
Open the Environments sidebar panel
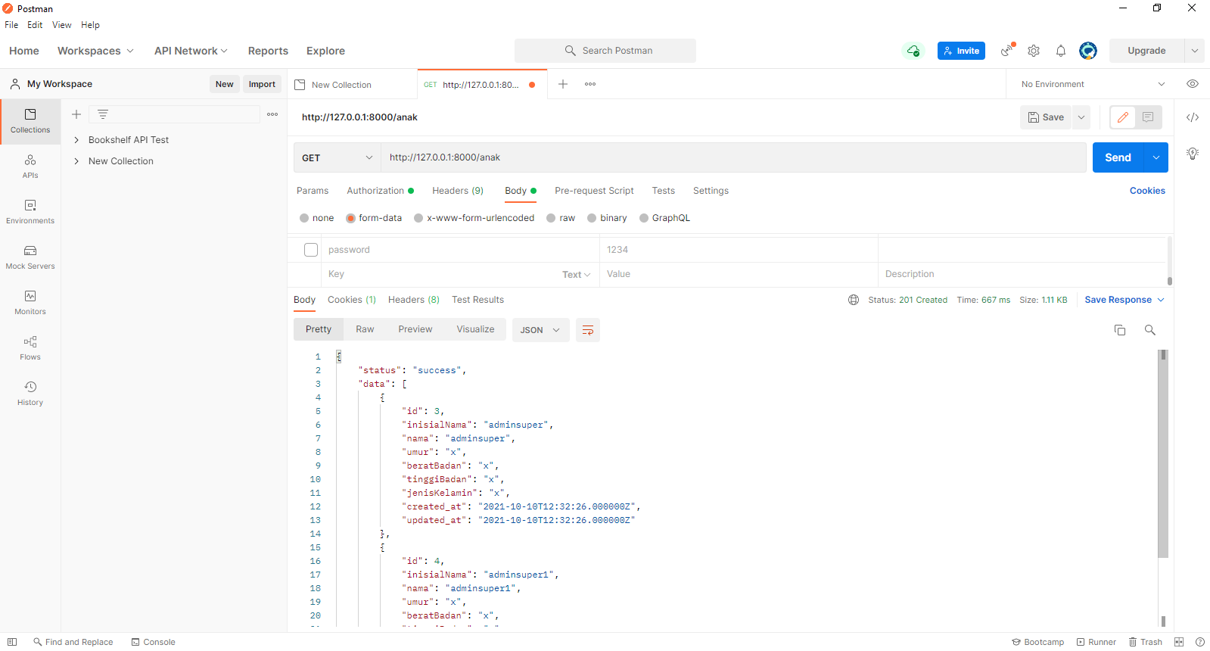click(30, 212)
